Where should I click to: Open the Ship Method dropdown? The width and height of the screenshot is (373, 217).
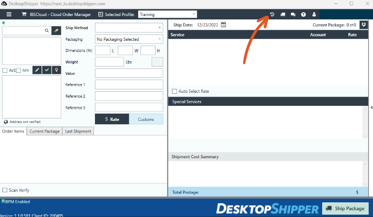click(129, 28)
